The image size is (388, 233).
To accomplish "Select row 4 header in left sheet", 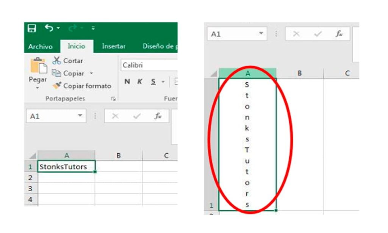I will 30,199.
